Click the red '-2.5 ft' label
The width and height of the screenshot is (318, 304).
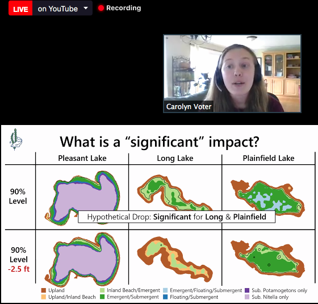tap(19, 269)
